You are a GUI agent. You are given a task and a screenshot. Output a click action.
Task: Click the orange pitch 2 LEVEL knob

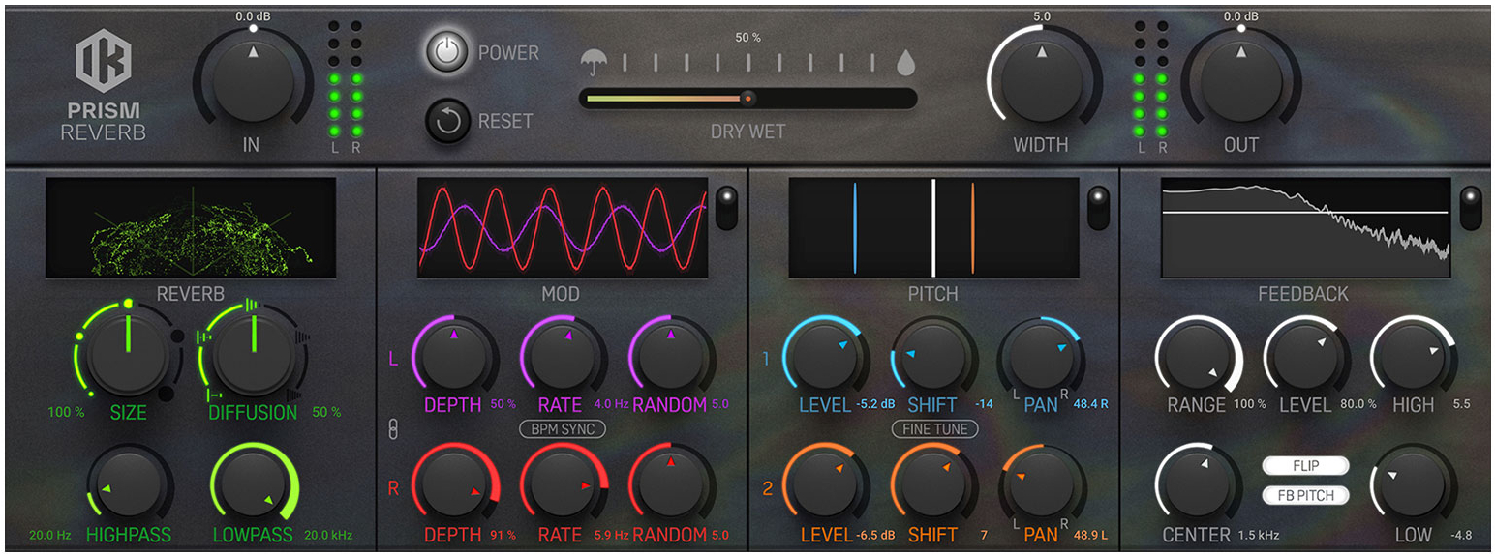click(x=824, y=484)
